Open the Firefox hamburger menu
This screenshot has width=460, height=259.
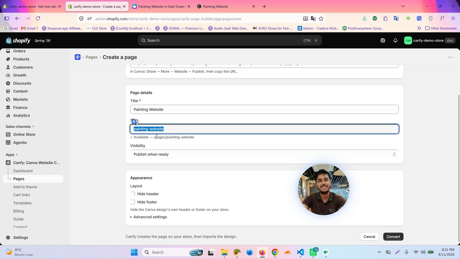[453, 18]
